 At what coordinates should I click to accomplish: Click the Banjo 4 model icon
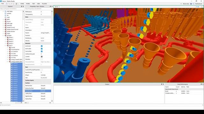[8, 43]
